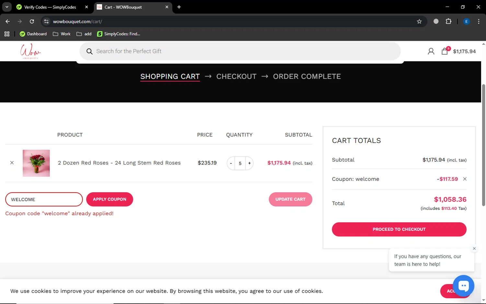Click the quantity field showing 5
486x304 pixels.
pos(240,163)
